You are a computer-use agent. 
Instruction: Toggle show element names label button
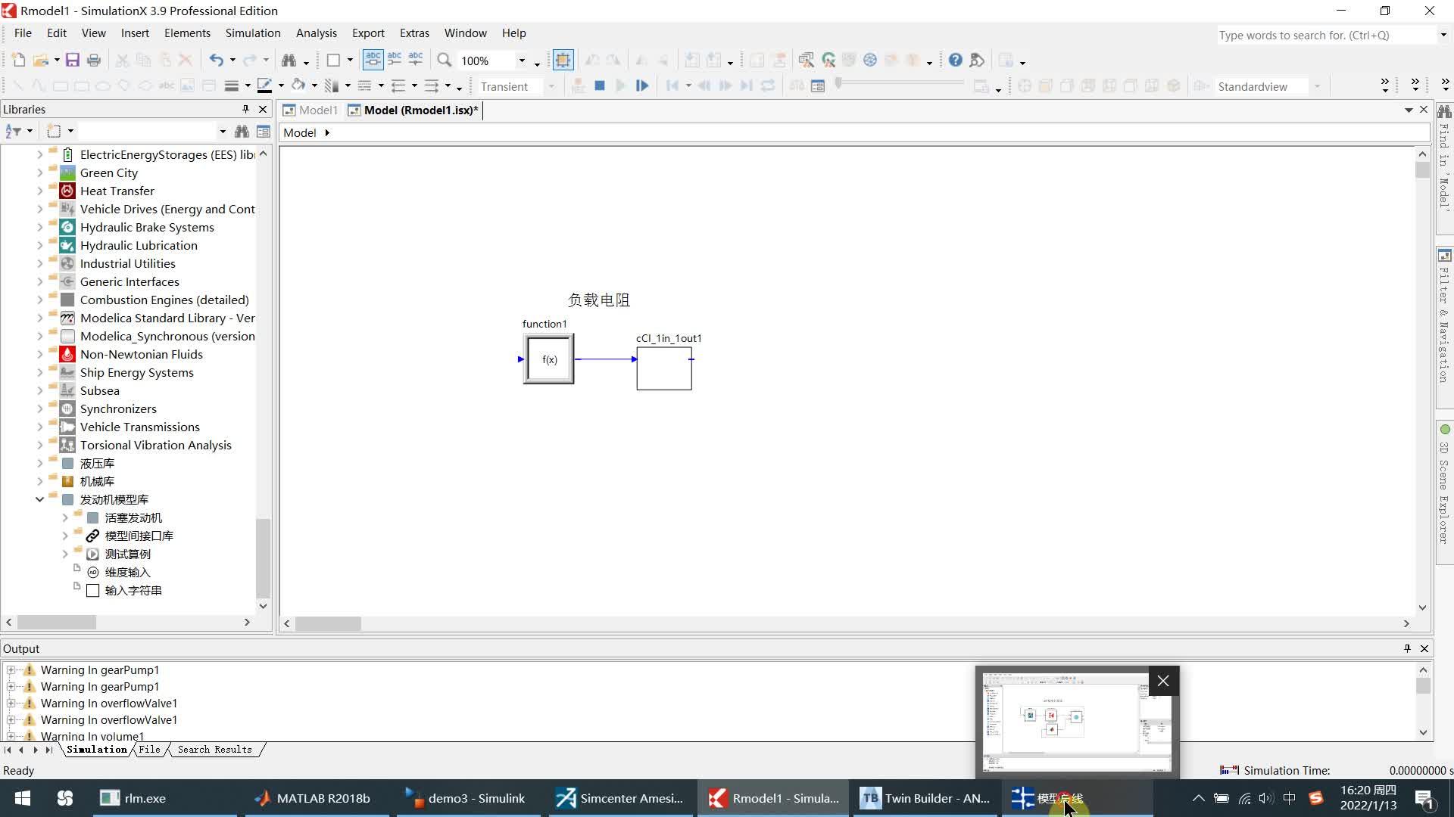373,61
